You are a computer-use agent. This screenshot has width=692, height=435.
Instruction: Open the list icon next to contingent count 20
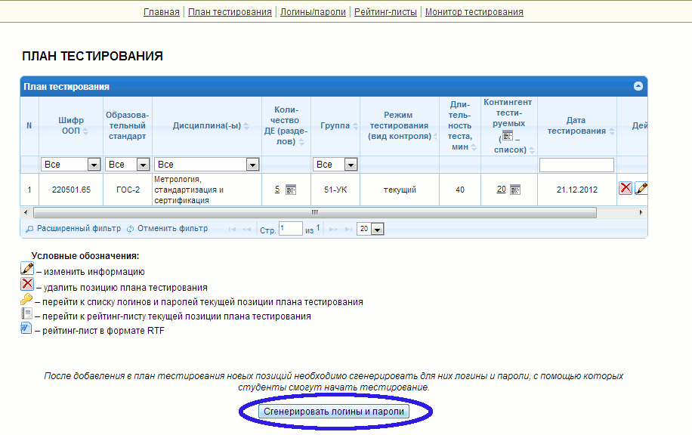coord(515,190)
